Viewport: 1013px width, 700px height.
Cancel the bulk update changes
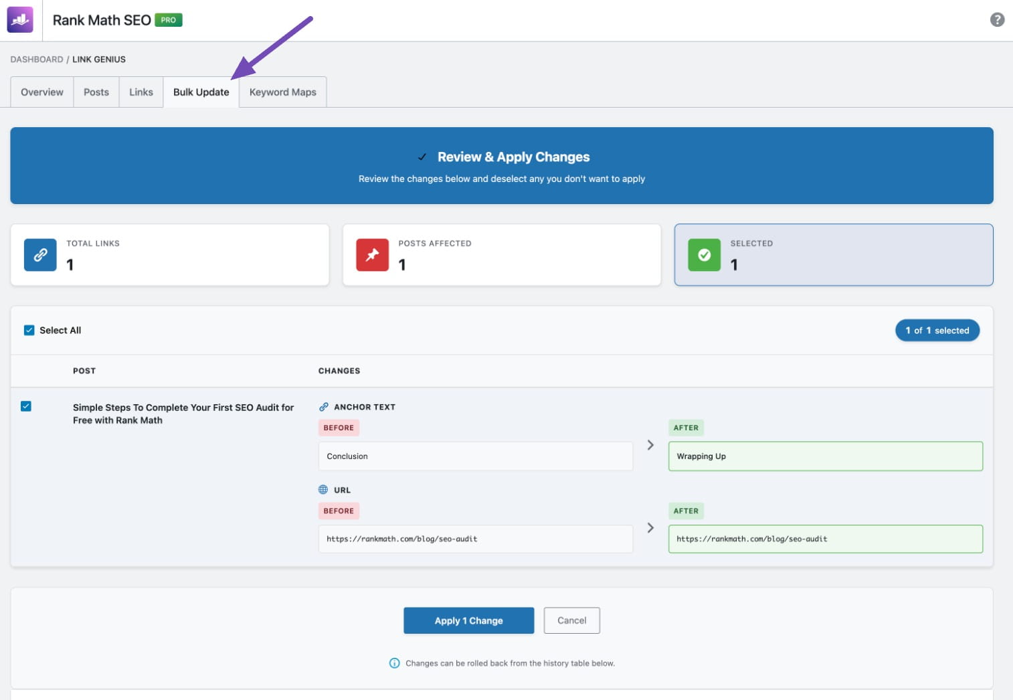571,620
